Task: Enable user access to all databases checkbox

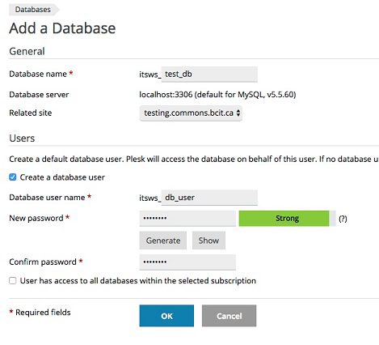Action: point(13,281)
